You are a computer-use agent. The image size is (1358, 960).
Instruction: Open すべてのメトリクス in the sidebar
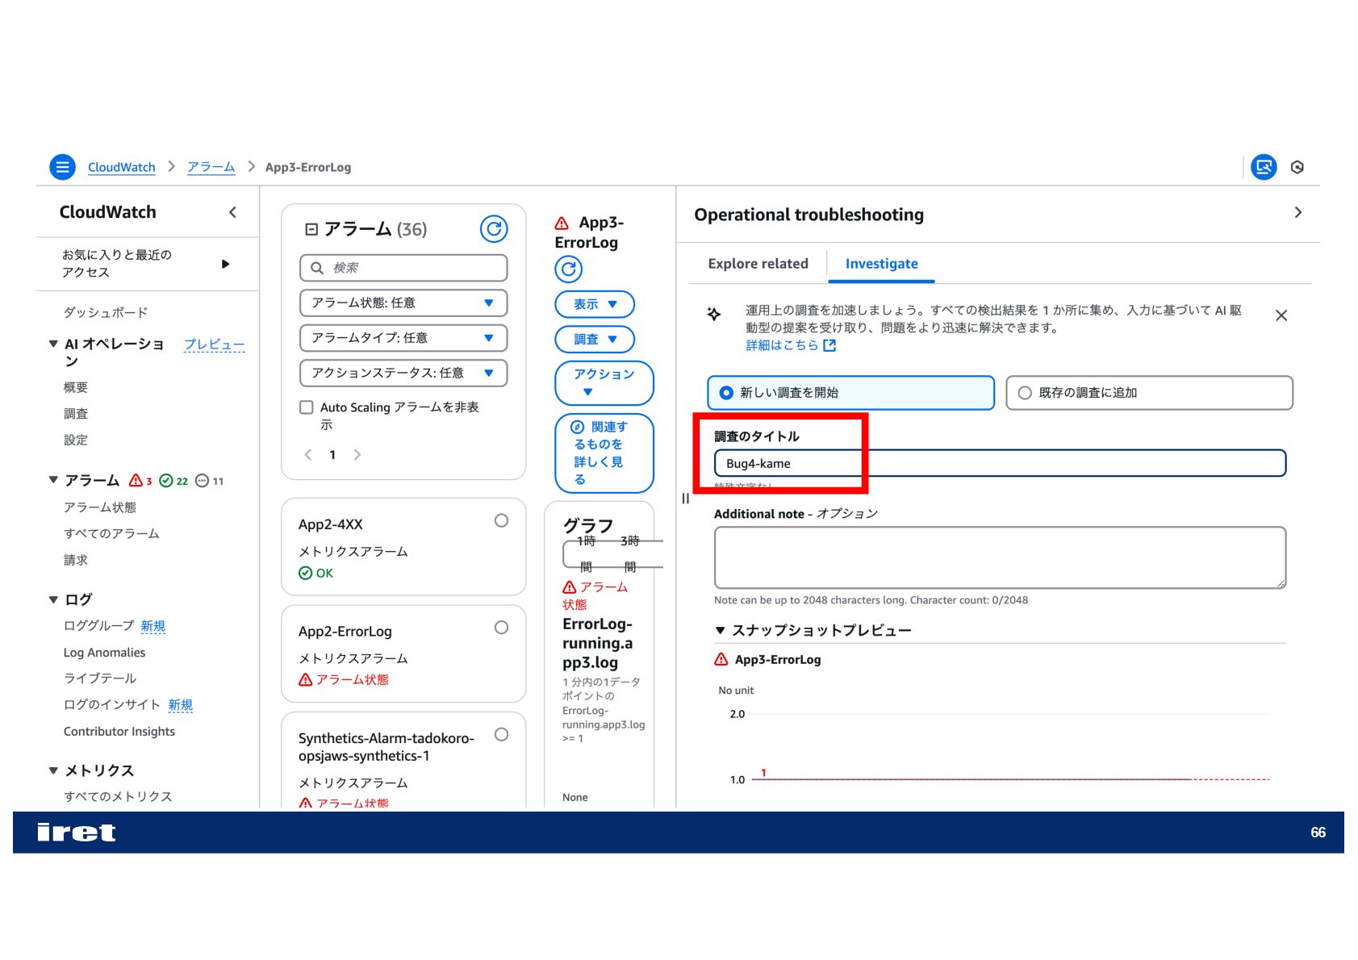click(118, 796)
